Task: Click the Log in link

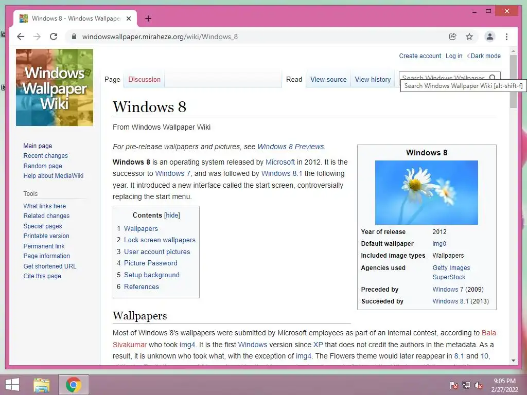Action: tap(454, 56)
